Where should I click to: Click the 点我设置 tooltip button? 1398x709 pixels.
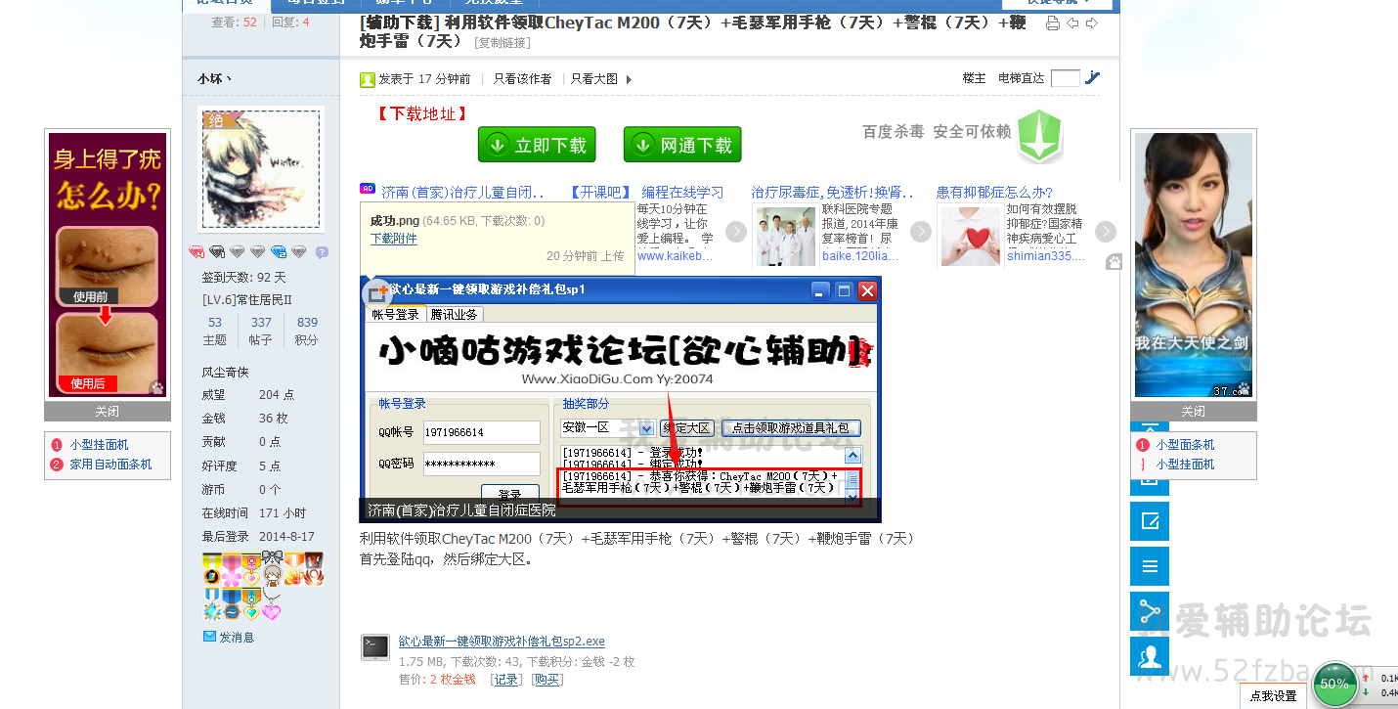pyautogui.click(x=1274, y=696)
